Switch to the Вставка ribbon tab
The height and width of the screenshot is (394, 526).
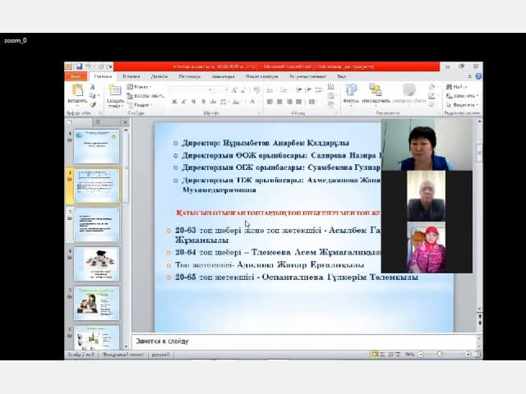pyautogui.click(x=131, y=76)
